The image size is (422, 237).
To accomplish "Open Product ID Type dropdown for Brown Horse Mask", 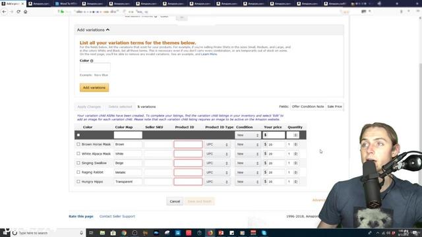I will point(217,145).
